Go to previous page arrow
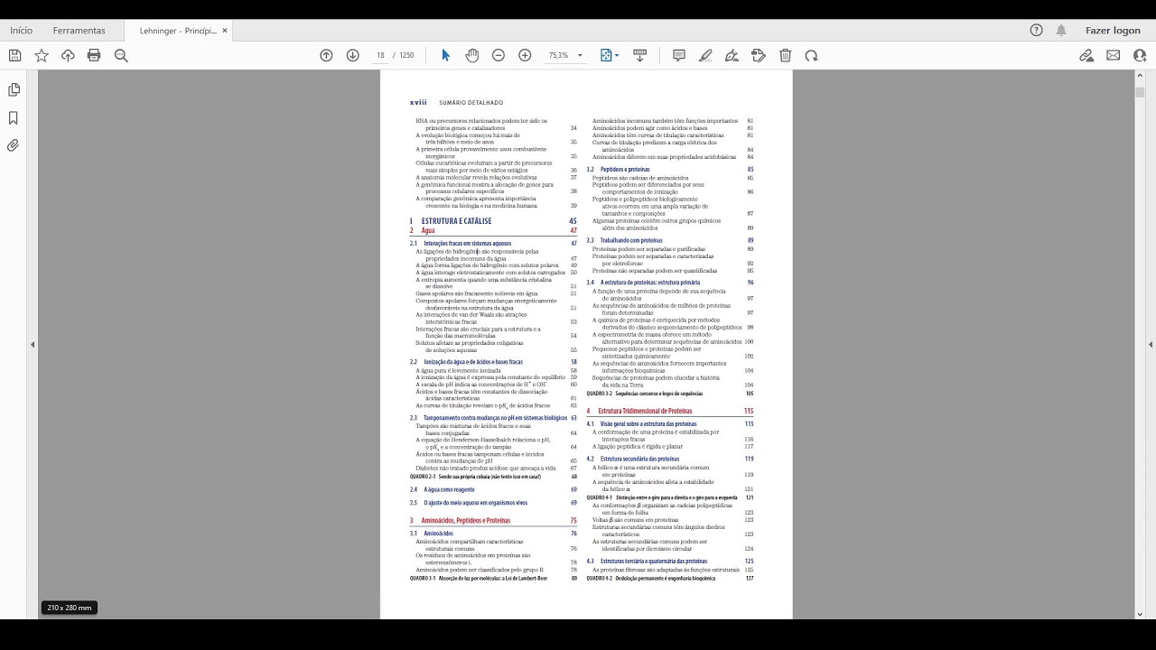The height and width of the screenshot is (650, 1156). (x=326, y=55)
